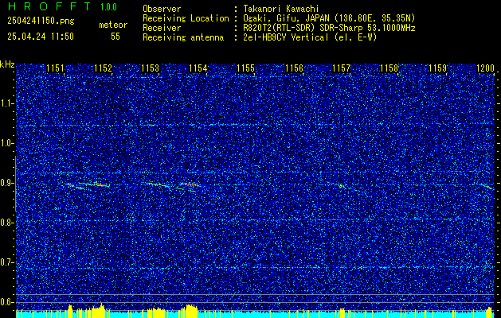Viewport: 501px width, 318px height.
Task: Click the 1.1 kHz axis label
Action: pos(6,103)
